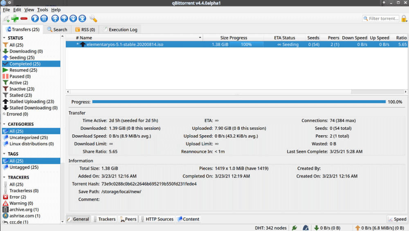
Task: Filter by archive.org (1) tracker
Action: (31, 210)
